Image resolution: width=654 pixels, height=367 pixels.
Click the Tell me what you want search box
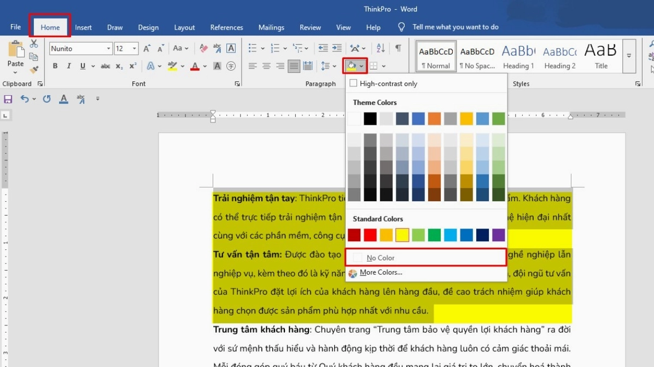pos(456,27)
